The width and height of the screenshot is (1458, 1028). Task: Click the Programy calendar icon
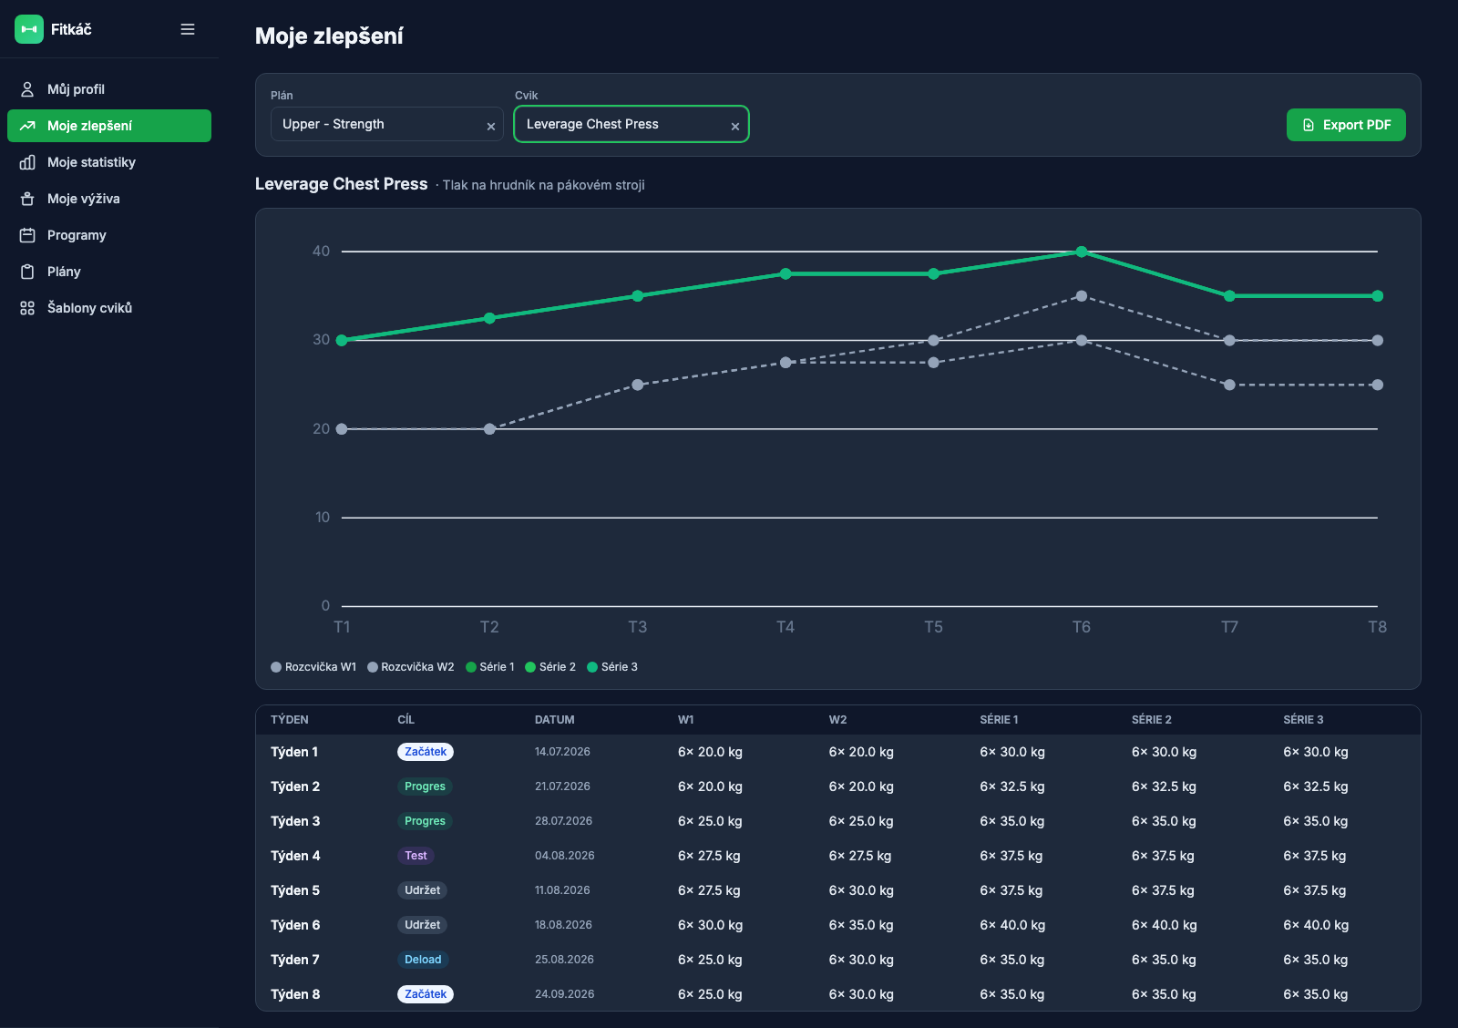27,235
